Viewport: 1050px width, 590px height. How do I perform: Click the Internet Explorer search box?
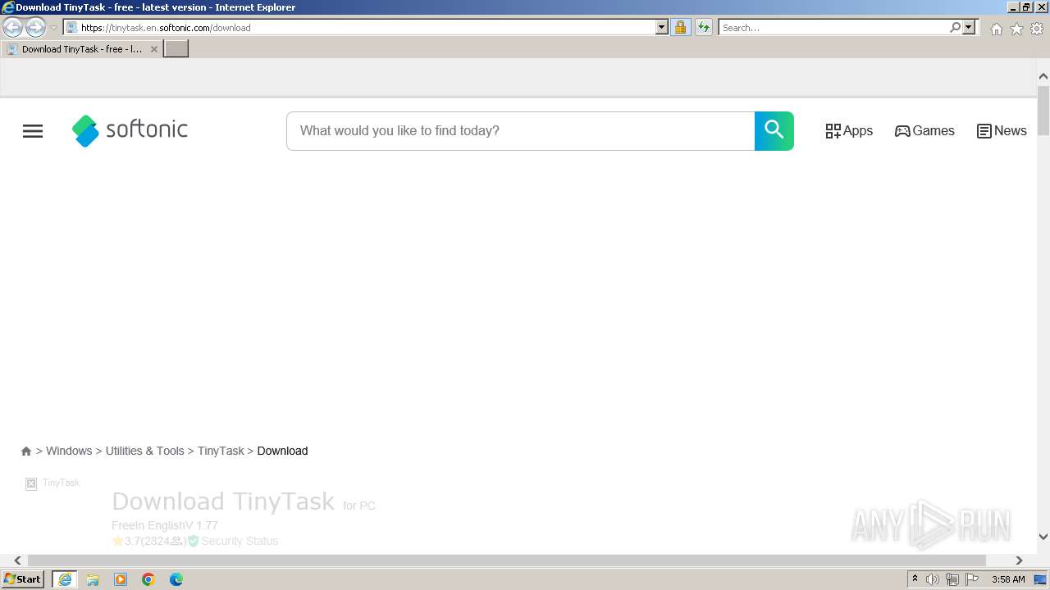(x=833, y=27)
